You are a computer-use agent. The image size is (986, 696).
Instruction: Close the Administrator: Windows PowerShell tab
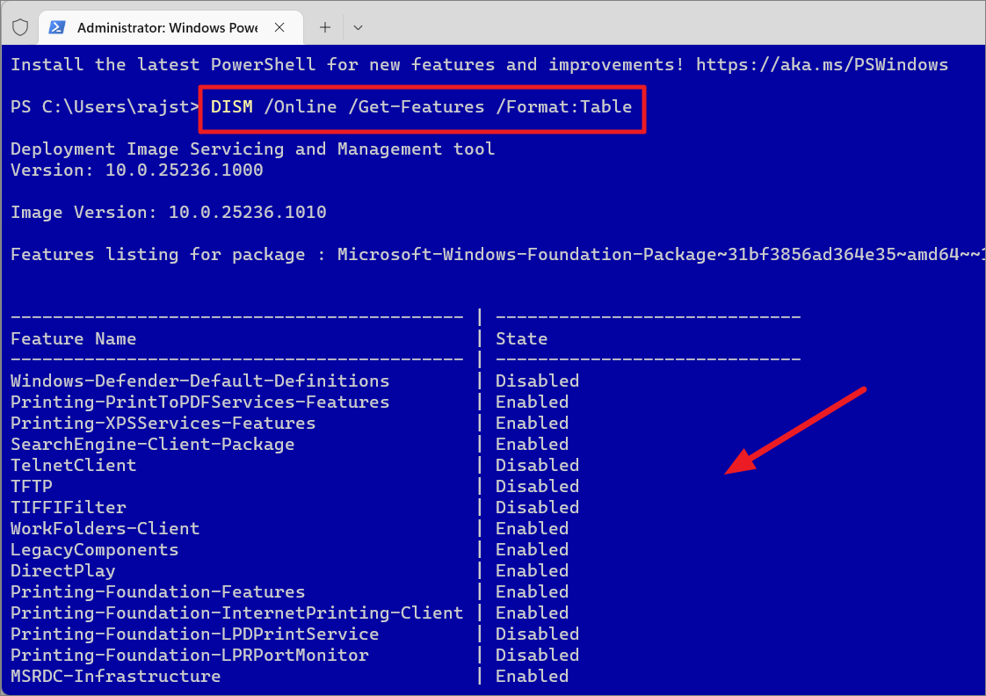coord(281,27)
